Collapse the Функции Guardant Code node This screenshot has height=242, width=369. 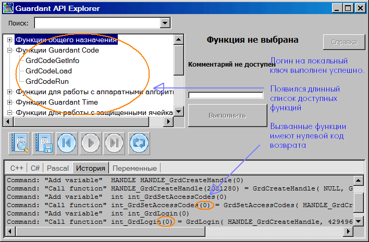(x=9, y=50)
